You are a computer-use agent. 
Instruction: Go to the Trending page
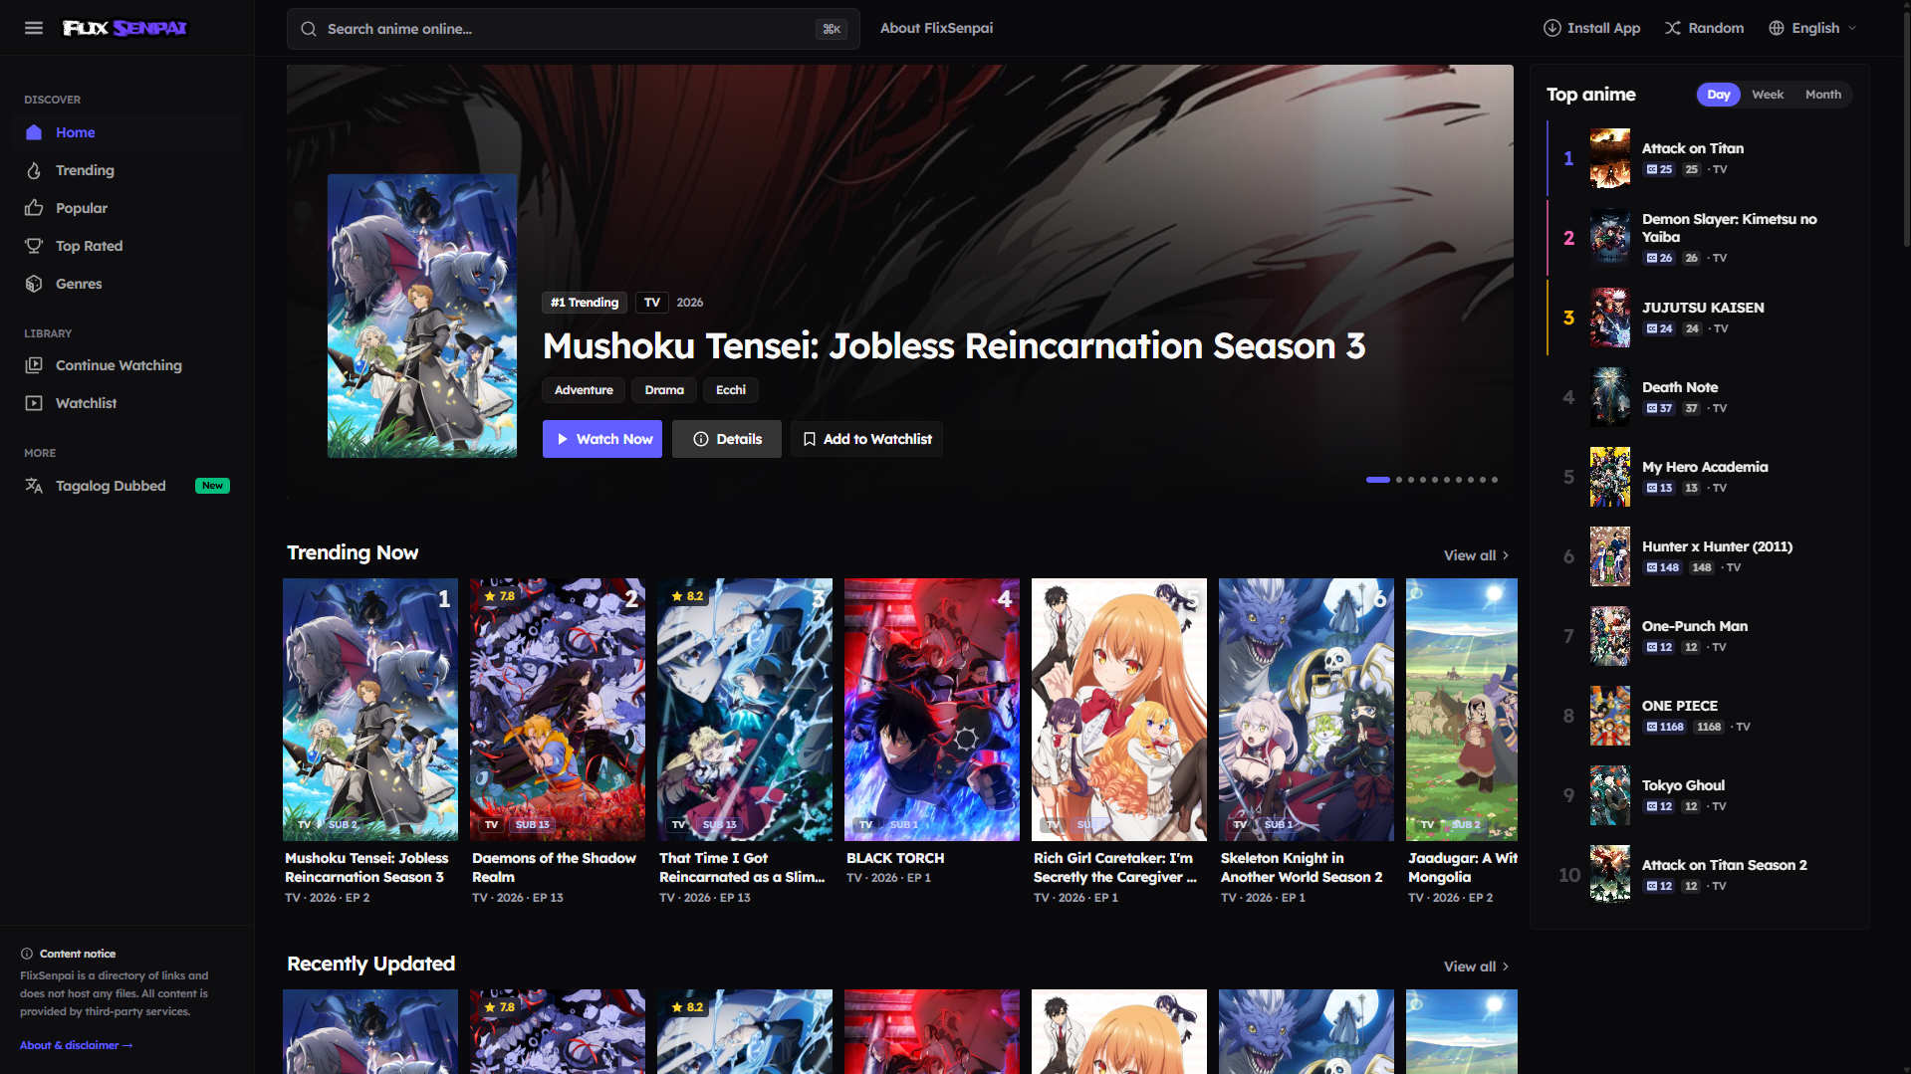point(127,170)
